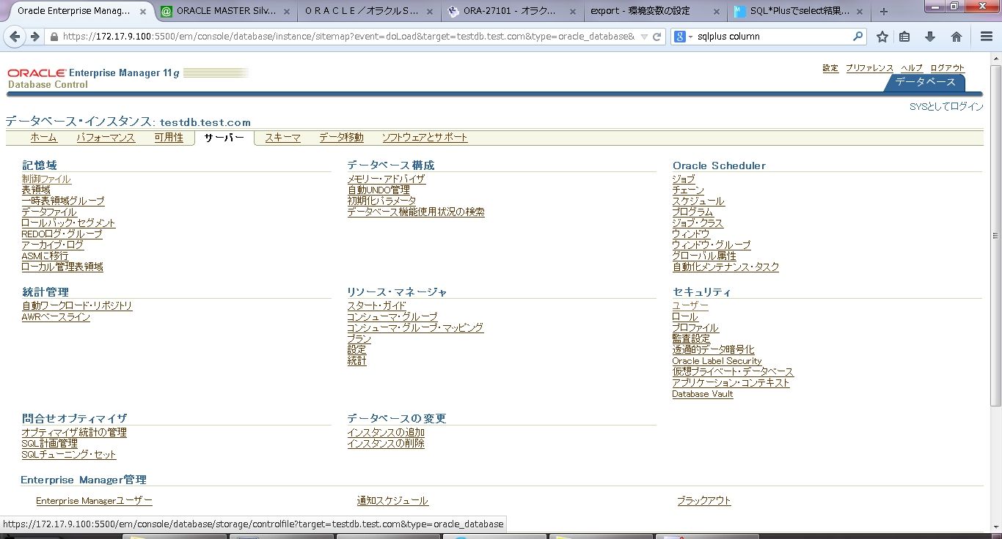Image resolution: width=1002 pixels, height=539 pixels.
Task: Open the SQLチューニング・セット link
Action: (69, 454)
